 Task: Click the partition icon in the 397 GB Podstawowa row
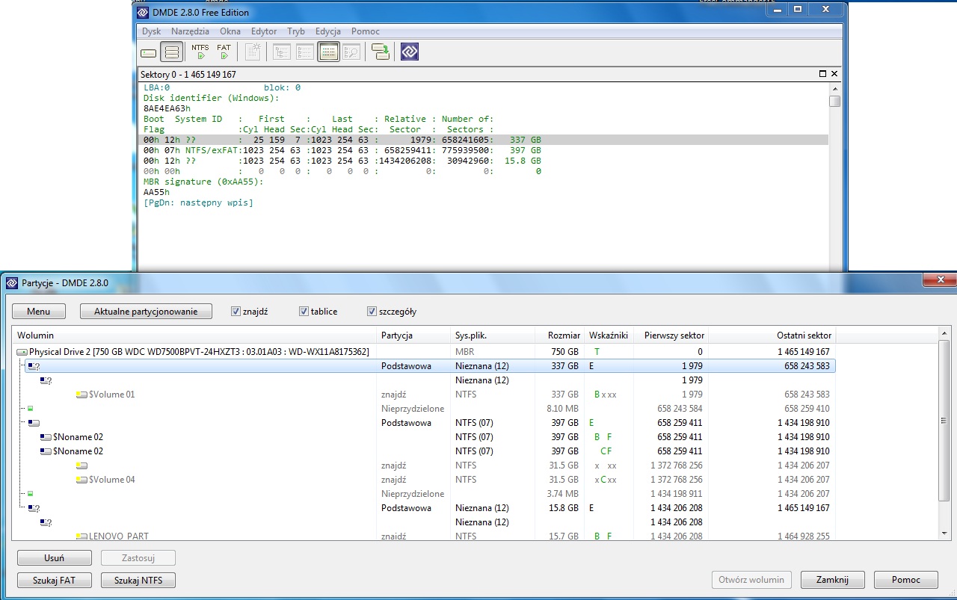(x=34, y=423)
